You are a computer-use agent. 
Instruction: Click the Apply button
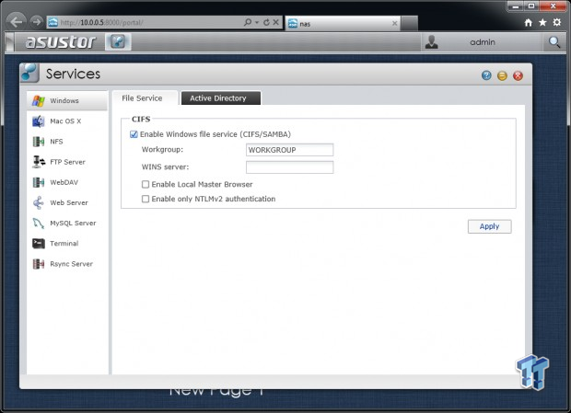489,226
